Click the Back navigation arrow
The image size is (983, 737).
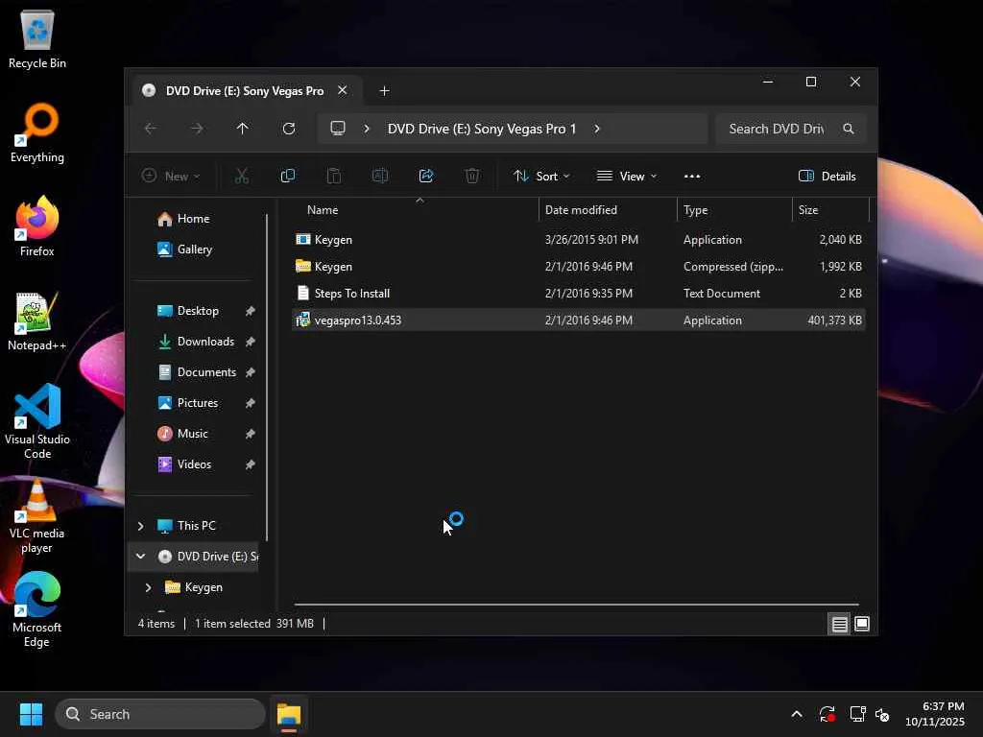151,129
